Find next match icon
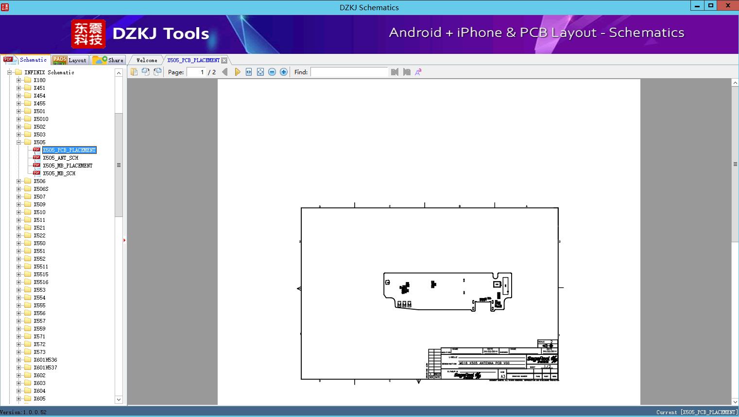Viewport: 739px width, 417px height. point(407,72)
